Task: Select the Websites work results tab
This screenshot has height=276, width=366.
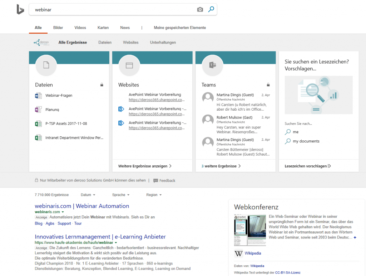Action: click(131, 42)
